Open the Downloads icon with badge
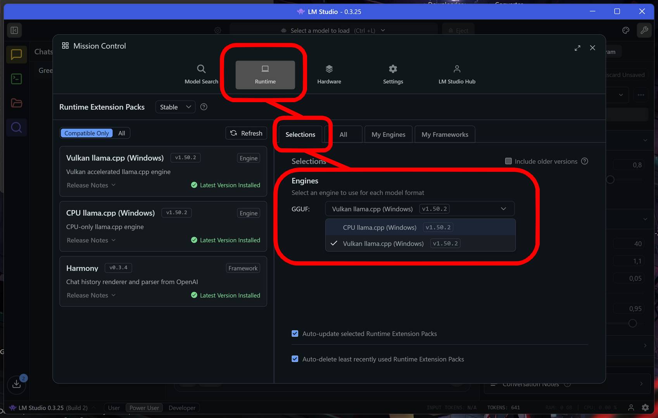 (17, 384)
